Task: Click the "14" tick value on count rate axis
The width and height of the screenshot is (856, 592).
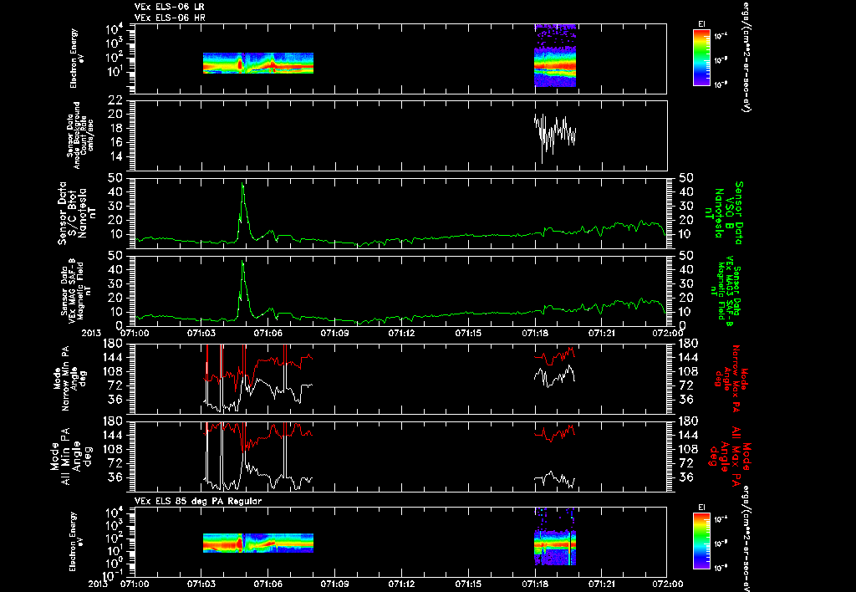Action: pos(115,156)
